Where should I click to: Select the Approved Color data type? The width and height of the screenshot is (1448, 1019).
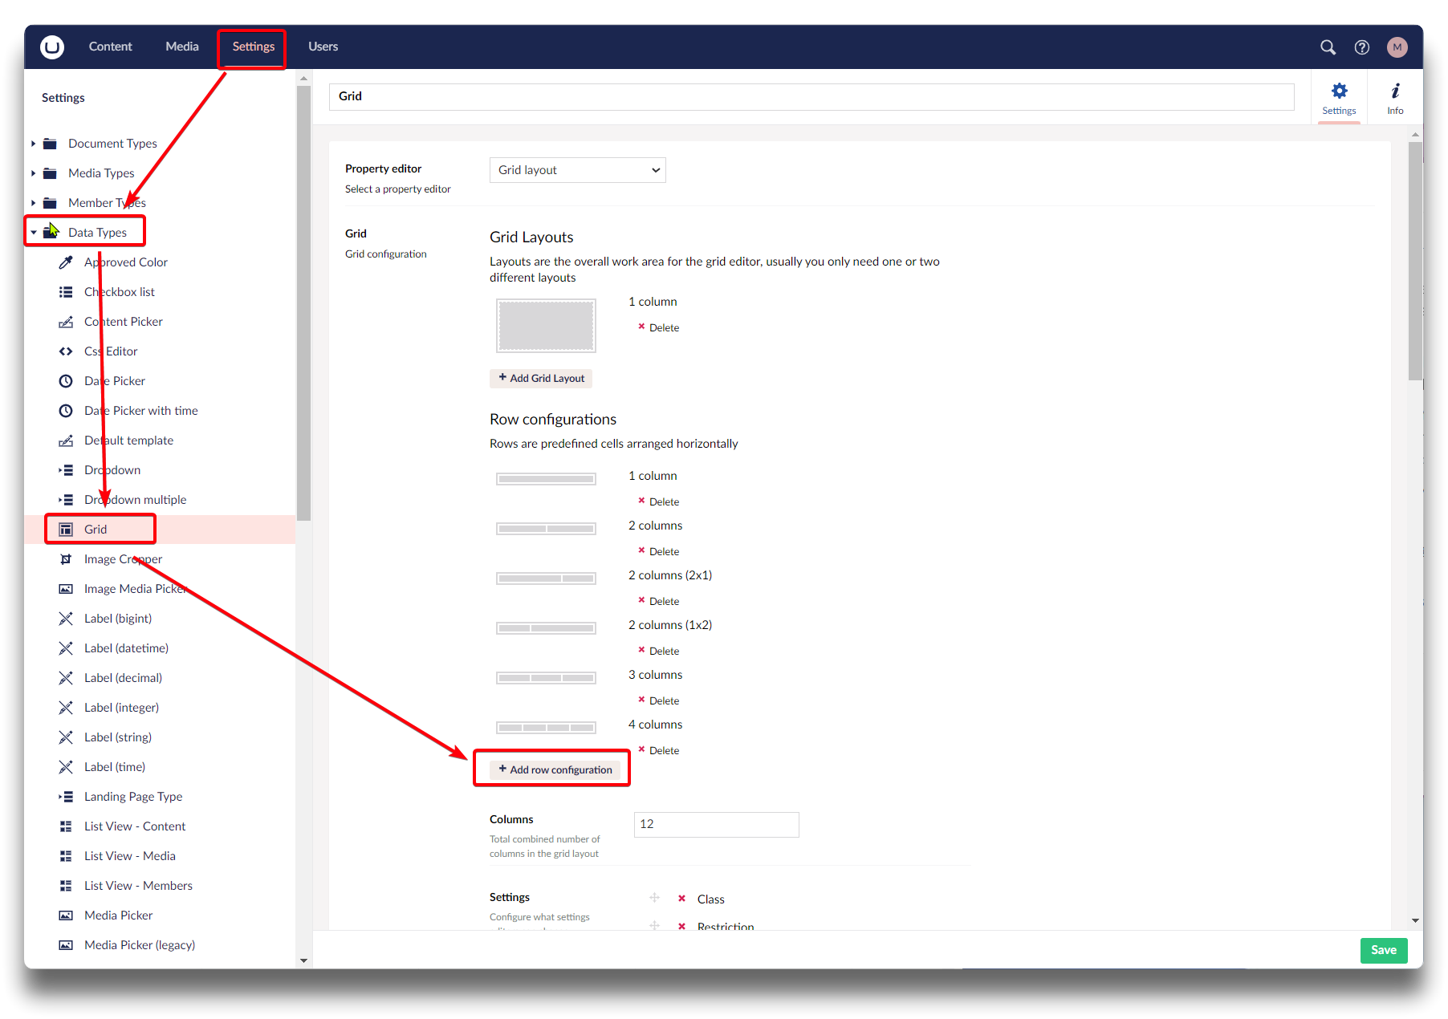(x=125, y=262)
